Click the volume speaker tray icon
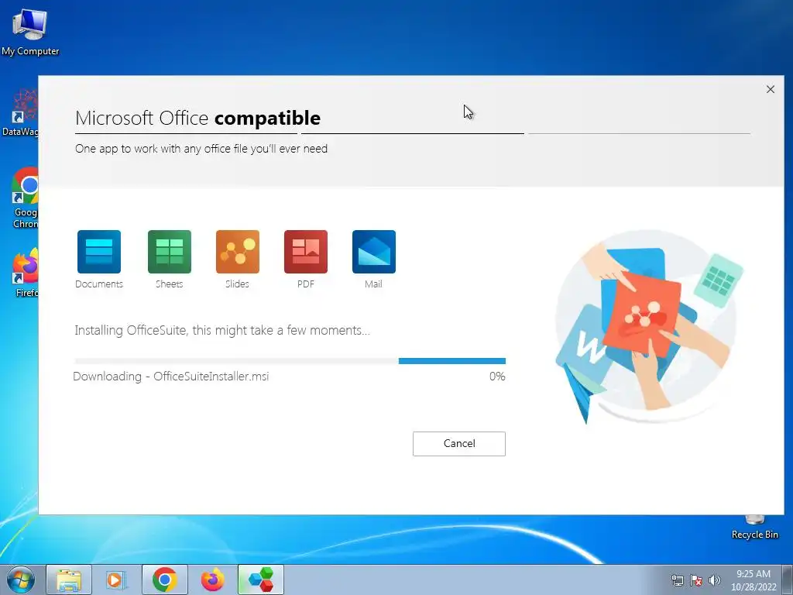Viewport: 793px width, 595px height. (714, 580)
